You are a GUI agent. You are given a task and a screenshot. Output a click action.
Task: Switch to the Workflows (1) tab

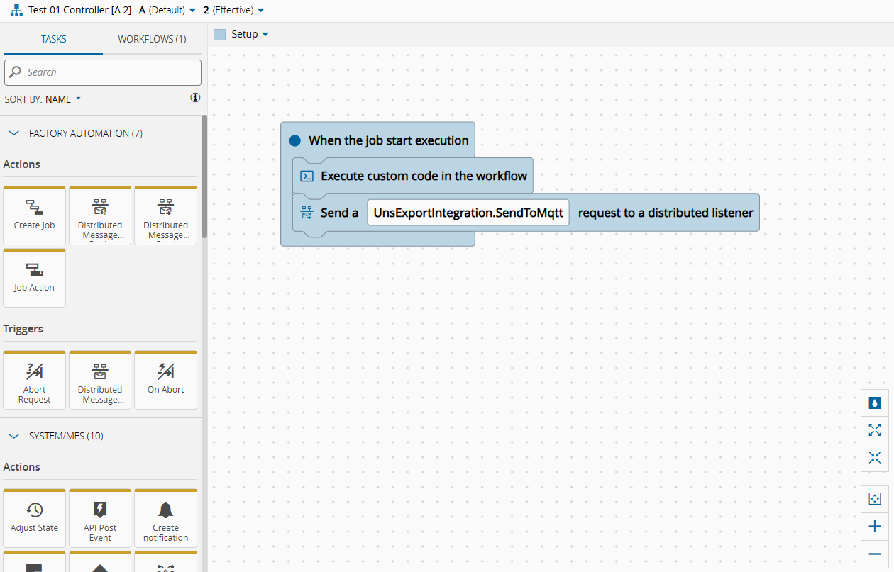[x=152, y=39]
